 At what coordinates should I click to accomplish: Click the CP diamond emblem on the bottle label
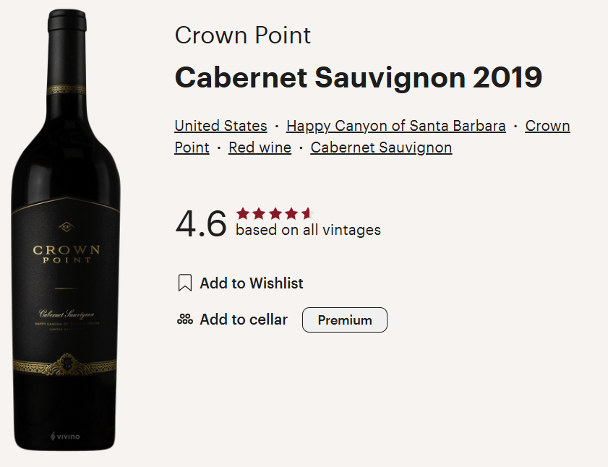click(x=67, y=226)
